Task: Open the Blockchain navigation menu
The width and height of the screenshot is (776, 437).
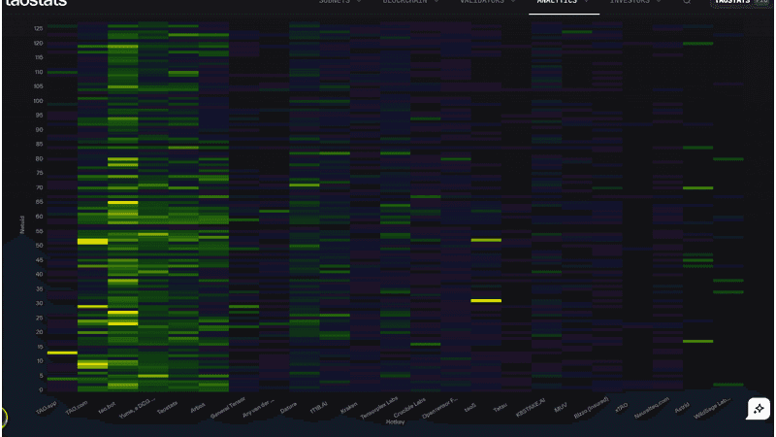Action: (x=404, y=2)
